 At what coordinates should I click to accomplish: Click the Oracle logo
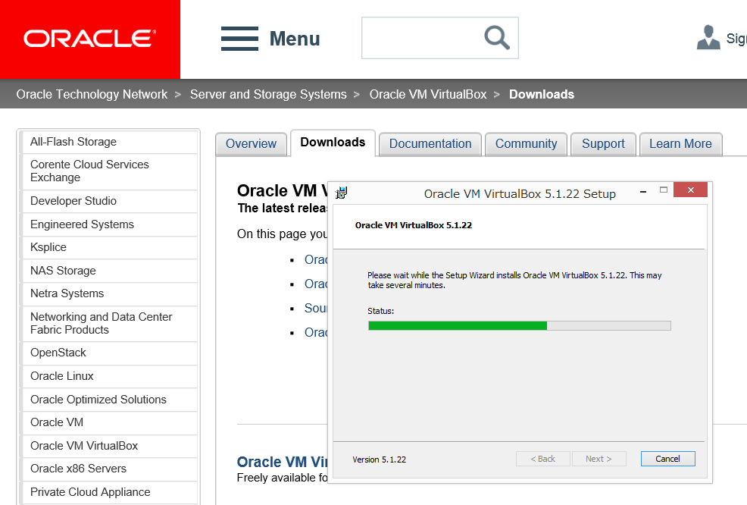pos(90,39)
